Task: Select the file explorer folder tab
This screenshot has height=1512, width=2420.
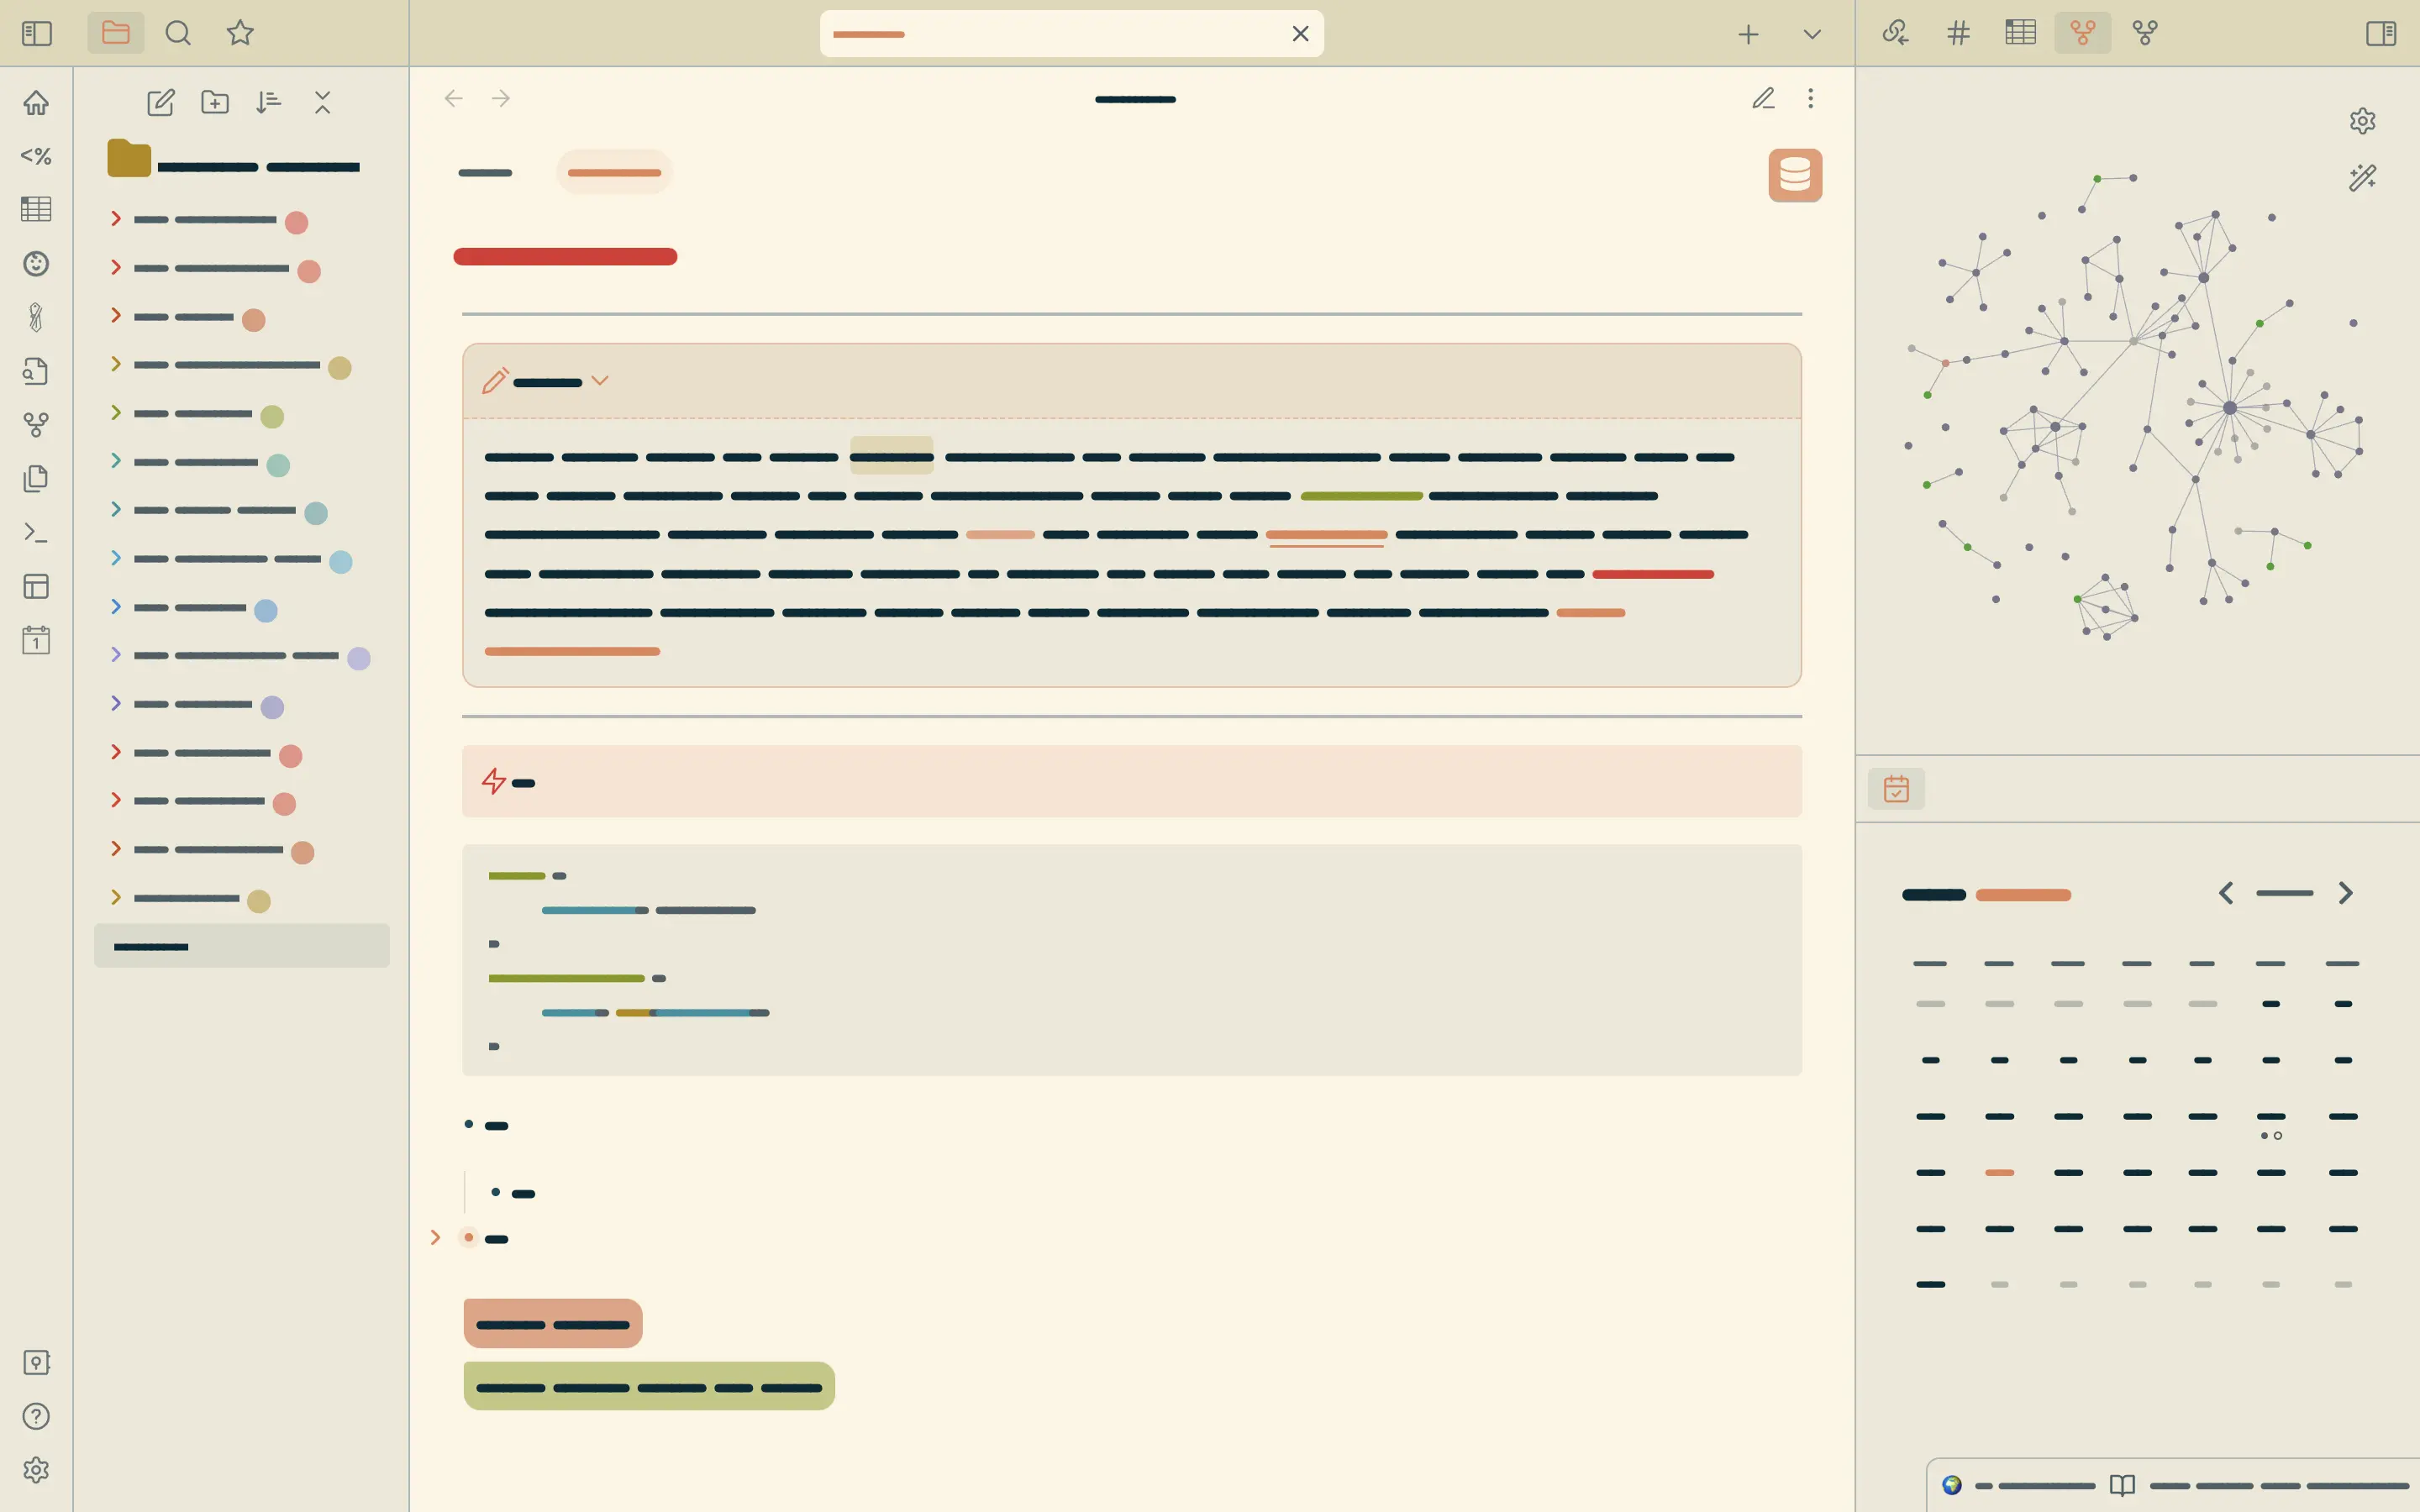Action: click(x=116, y=33)
